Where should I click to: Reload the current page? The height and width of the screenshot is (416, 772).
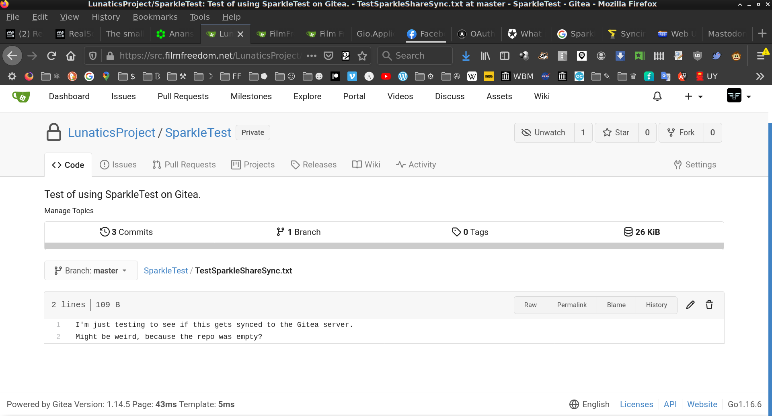[x=51, y=56]
